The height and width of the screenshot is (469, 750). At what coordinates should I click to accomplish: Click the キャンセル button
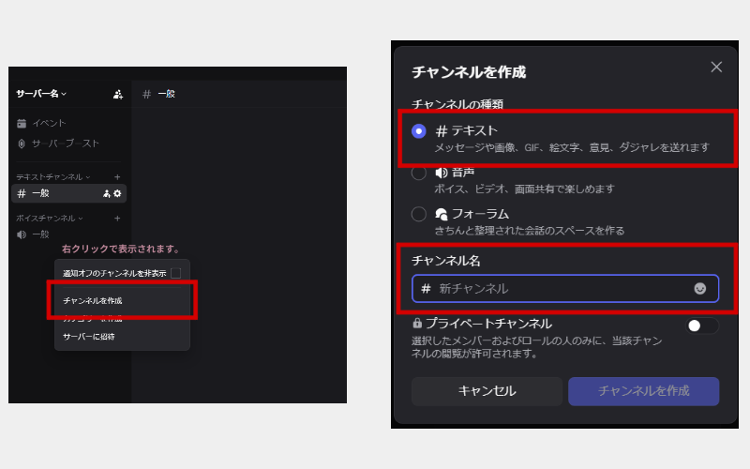pyautogui.click(x=487, y=391)
